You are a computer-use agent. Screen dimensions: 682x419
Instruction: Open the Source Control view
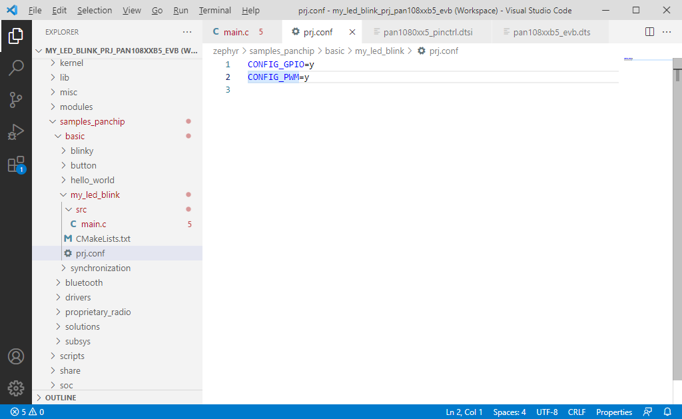pyautogui.click(x=16, y=100)
